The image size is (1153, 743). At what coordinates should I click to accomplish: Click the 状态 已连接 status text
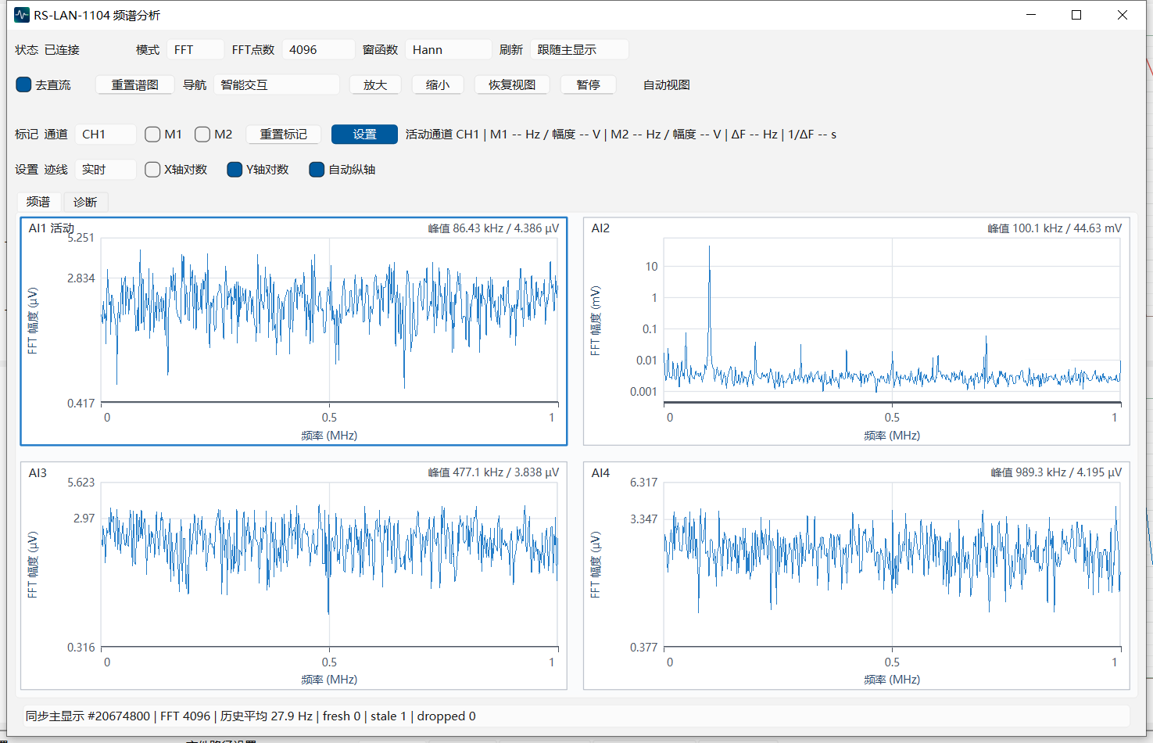point(47,50)
